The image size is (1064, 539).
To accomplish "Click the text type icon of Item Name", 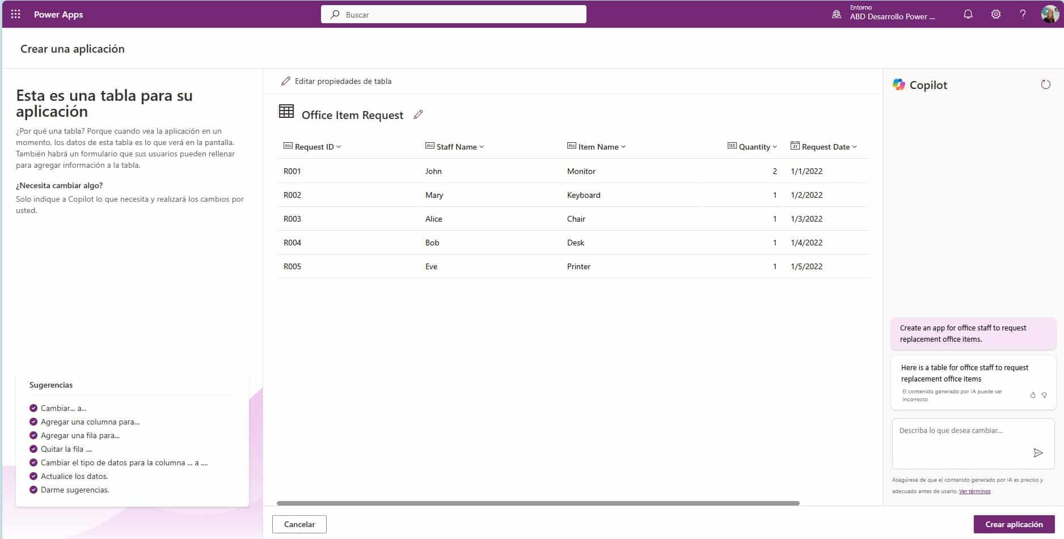I will [571, 146].
